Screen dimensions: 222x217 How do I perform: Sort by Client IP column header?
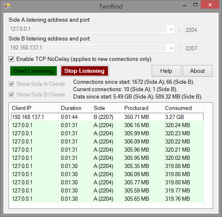pos(34,108)
